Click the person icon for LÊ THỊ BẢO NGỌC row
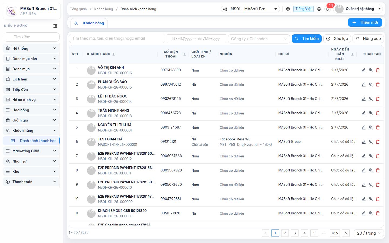The height and width of the screenshot is (243, 389). (x=371, y=99)
